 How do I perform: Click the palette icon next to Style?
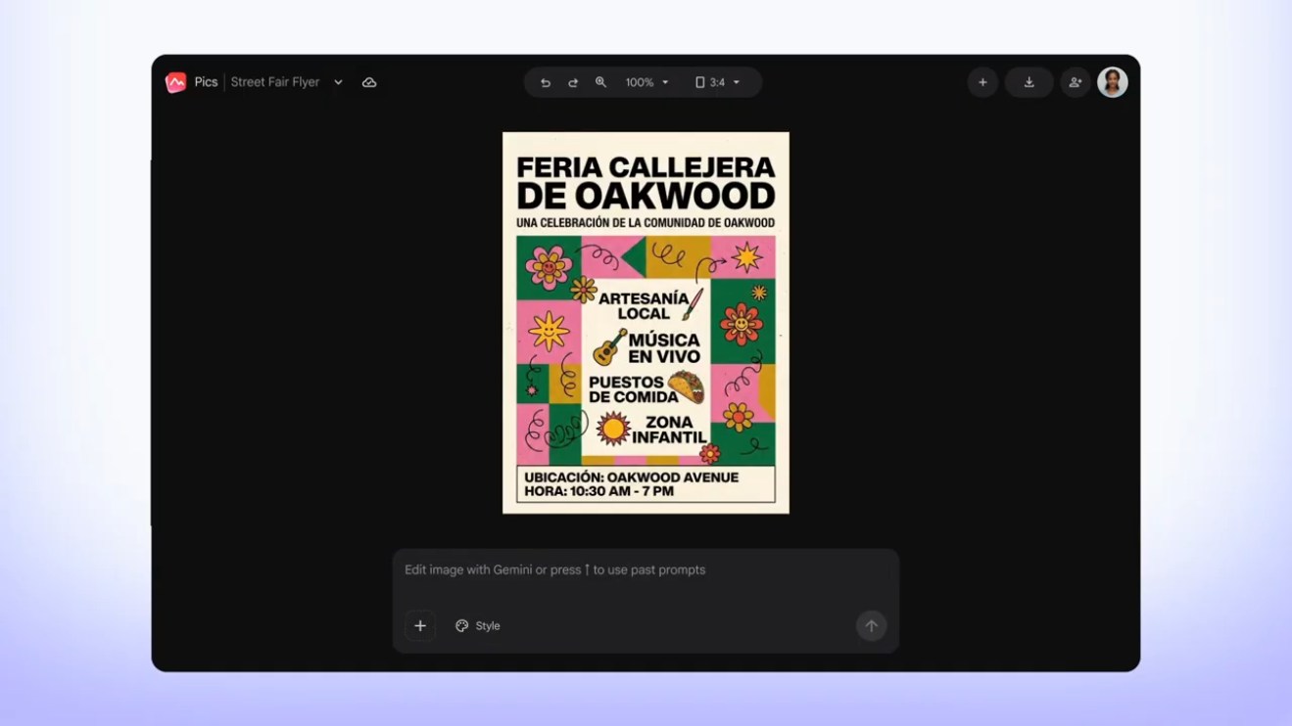coord(462,626)
